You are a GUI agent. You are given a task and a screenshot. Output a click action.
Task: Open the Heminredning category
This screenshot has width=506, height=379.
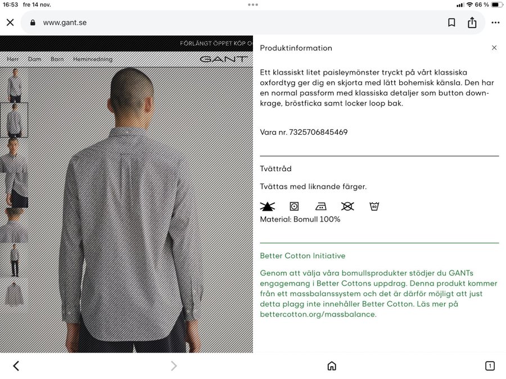pos(93,59)
